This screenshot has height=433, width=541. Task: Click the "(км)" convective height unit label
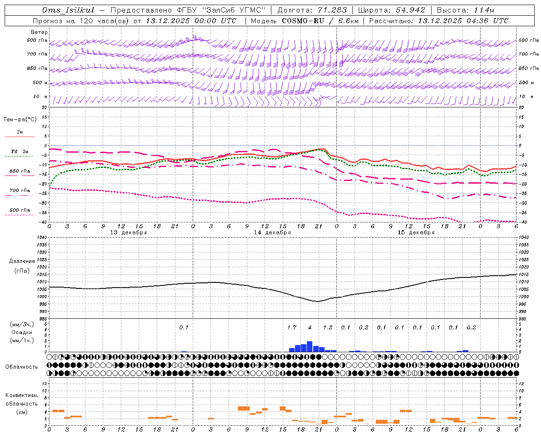(22, 412)
